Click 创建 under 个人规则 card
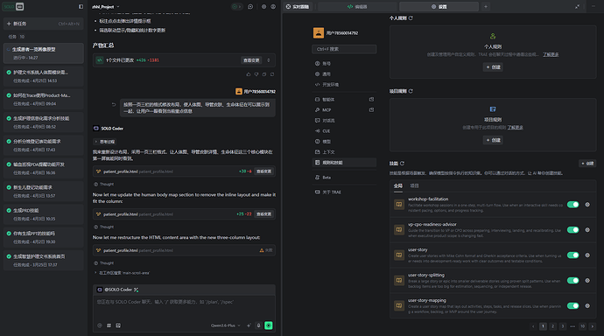604x336 pixels. tap(493, 67)
